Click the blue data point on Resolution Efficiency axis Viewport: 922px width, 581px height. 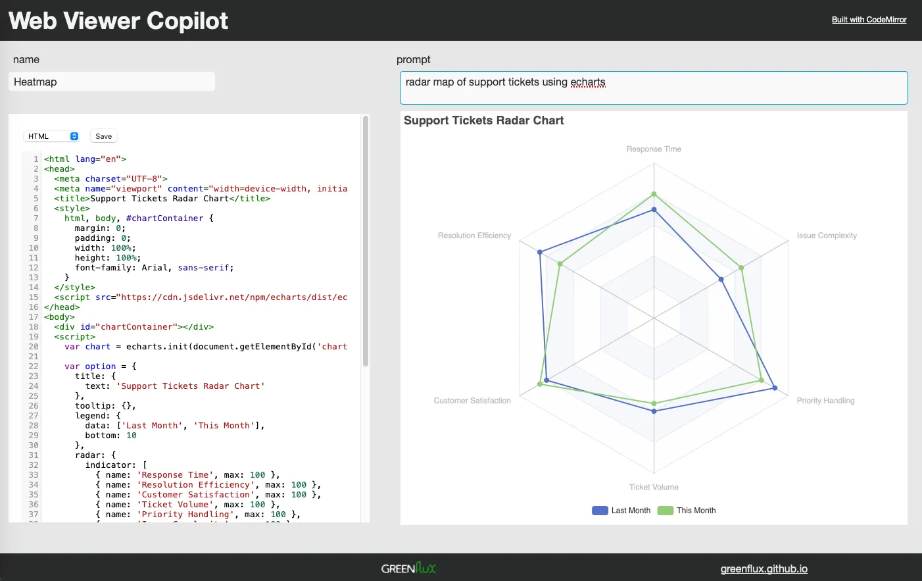540,252
